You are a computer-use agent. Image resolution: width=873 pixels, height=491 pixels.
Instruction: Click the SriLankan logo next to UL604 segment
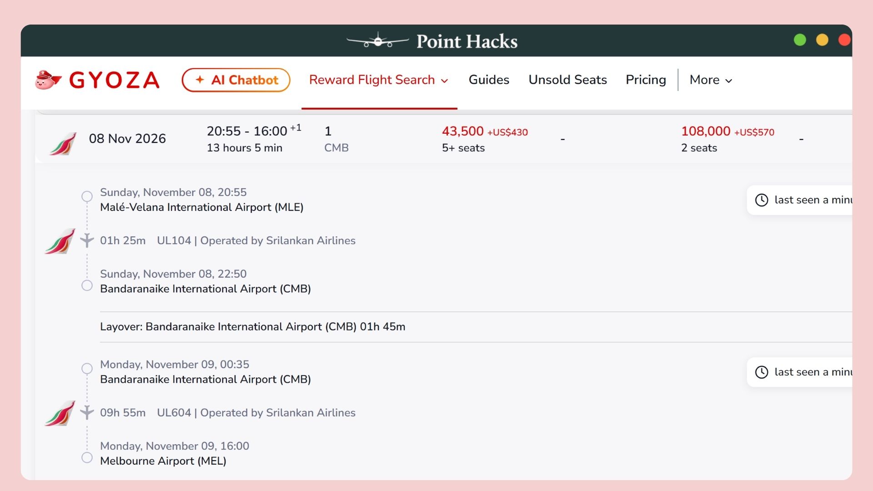coord(60,413)
